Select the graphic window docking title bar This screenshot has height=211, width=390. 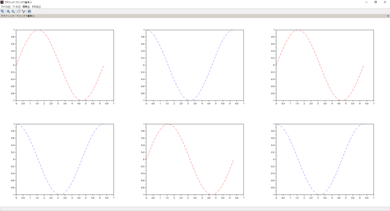point(195,16)
